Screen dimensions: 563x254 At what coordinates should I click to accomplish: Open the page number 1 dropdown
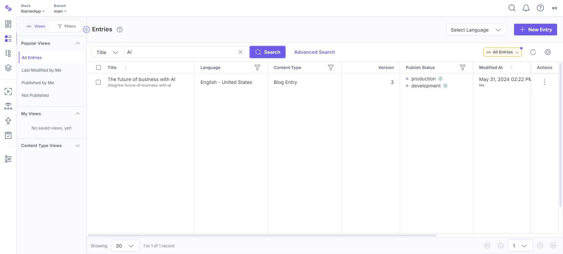pos(520,246)
